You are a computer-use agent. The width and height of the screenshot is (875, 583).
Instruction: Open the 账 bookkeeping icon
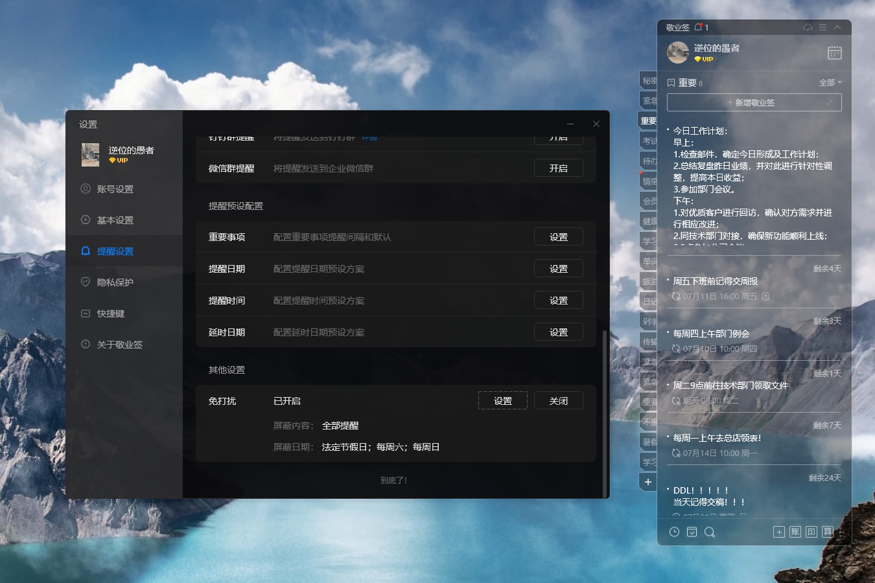(795, 532)
